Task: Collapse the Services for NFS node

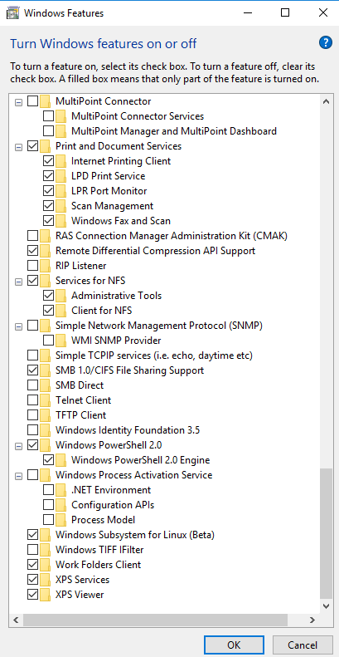Action: coord(18,281)
